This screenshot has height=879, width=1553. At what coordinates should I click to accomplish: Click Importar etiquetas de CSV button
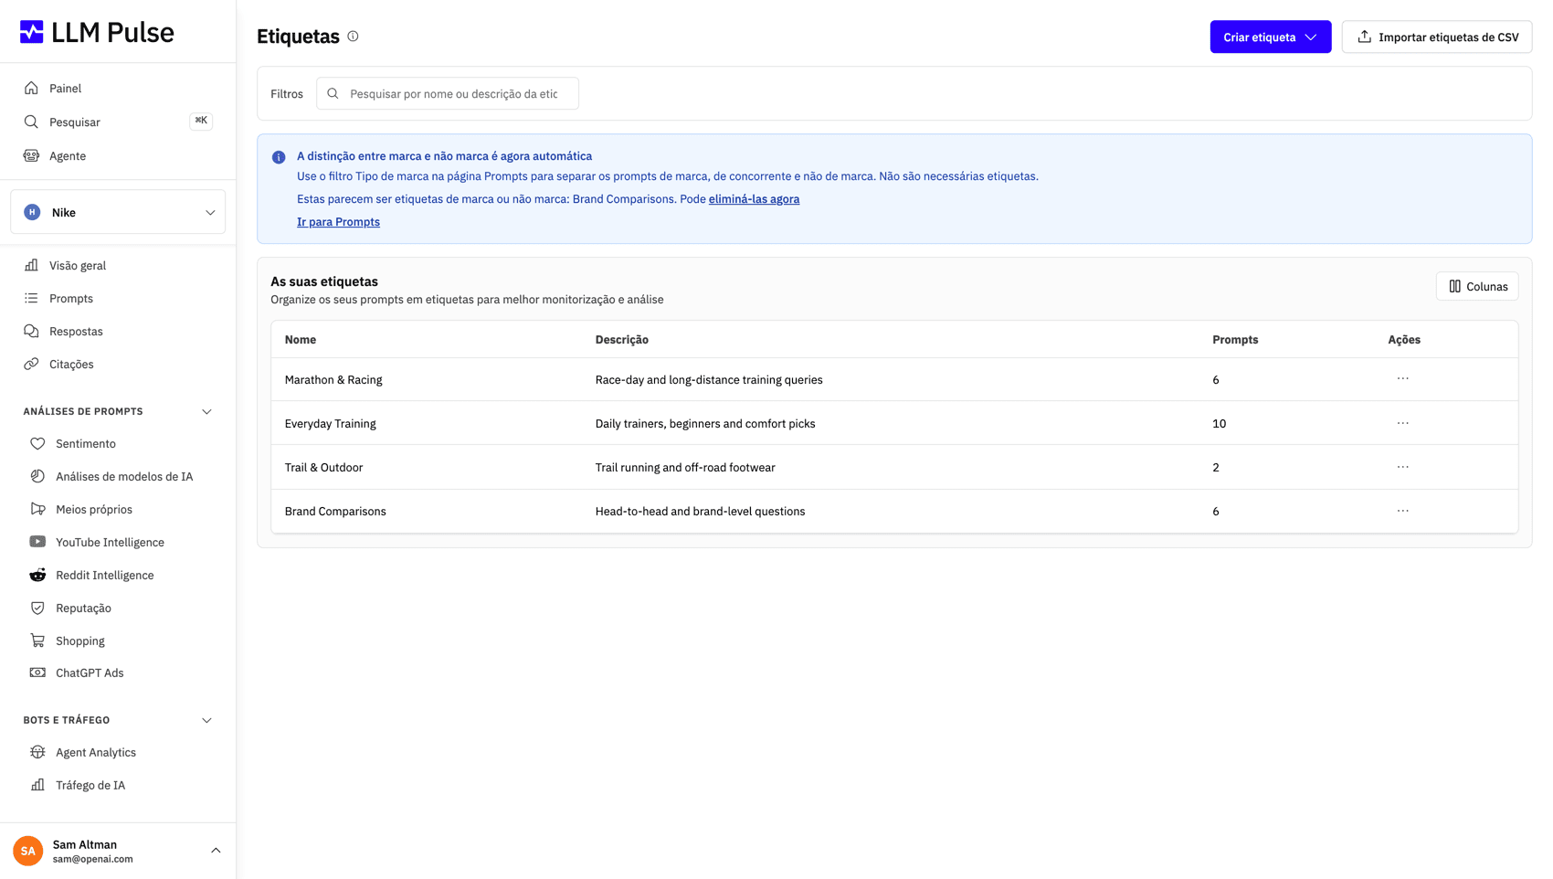coord(1436,37)
